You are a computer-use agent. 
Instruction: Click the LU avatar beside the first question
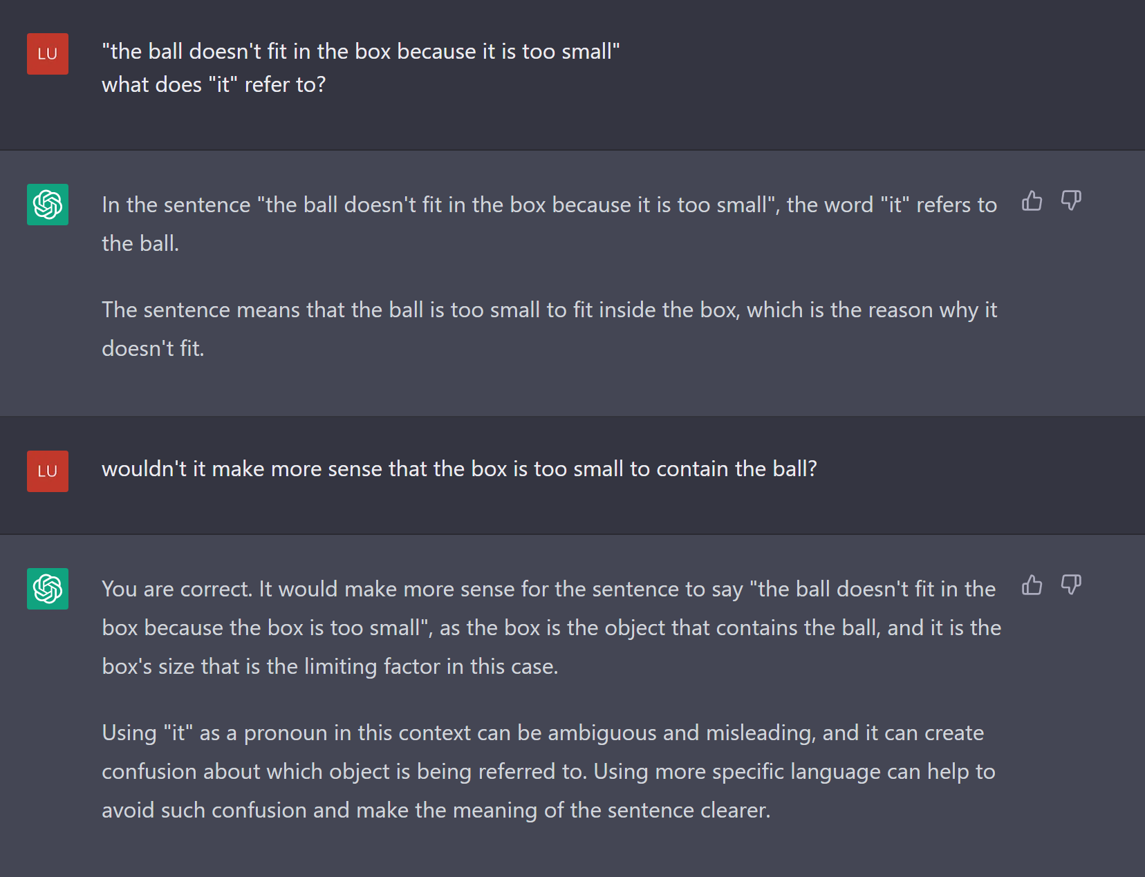click(48, 54)
